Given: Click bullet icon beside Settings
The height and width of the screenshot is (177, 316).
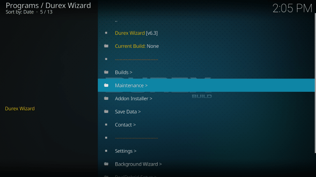Looking at the screenshot, I should 106,151.
